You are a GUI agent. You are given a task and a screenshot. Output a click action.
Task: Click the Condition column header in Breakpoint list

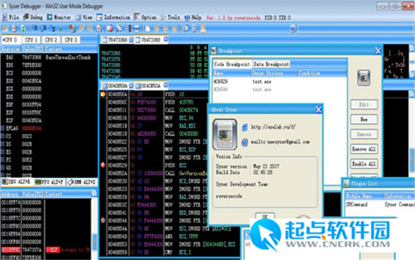322,73
